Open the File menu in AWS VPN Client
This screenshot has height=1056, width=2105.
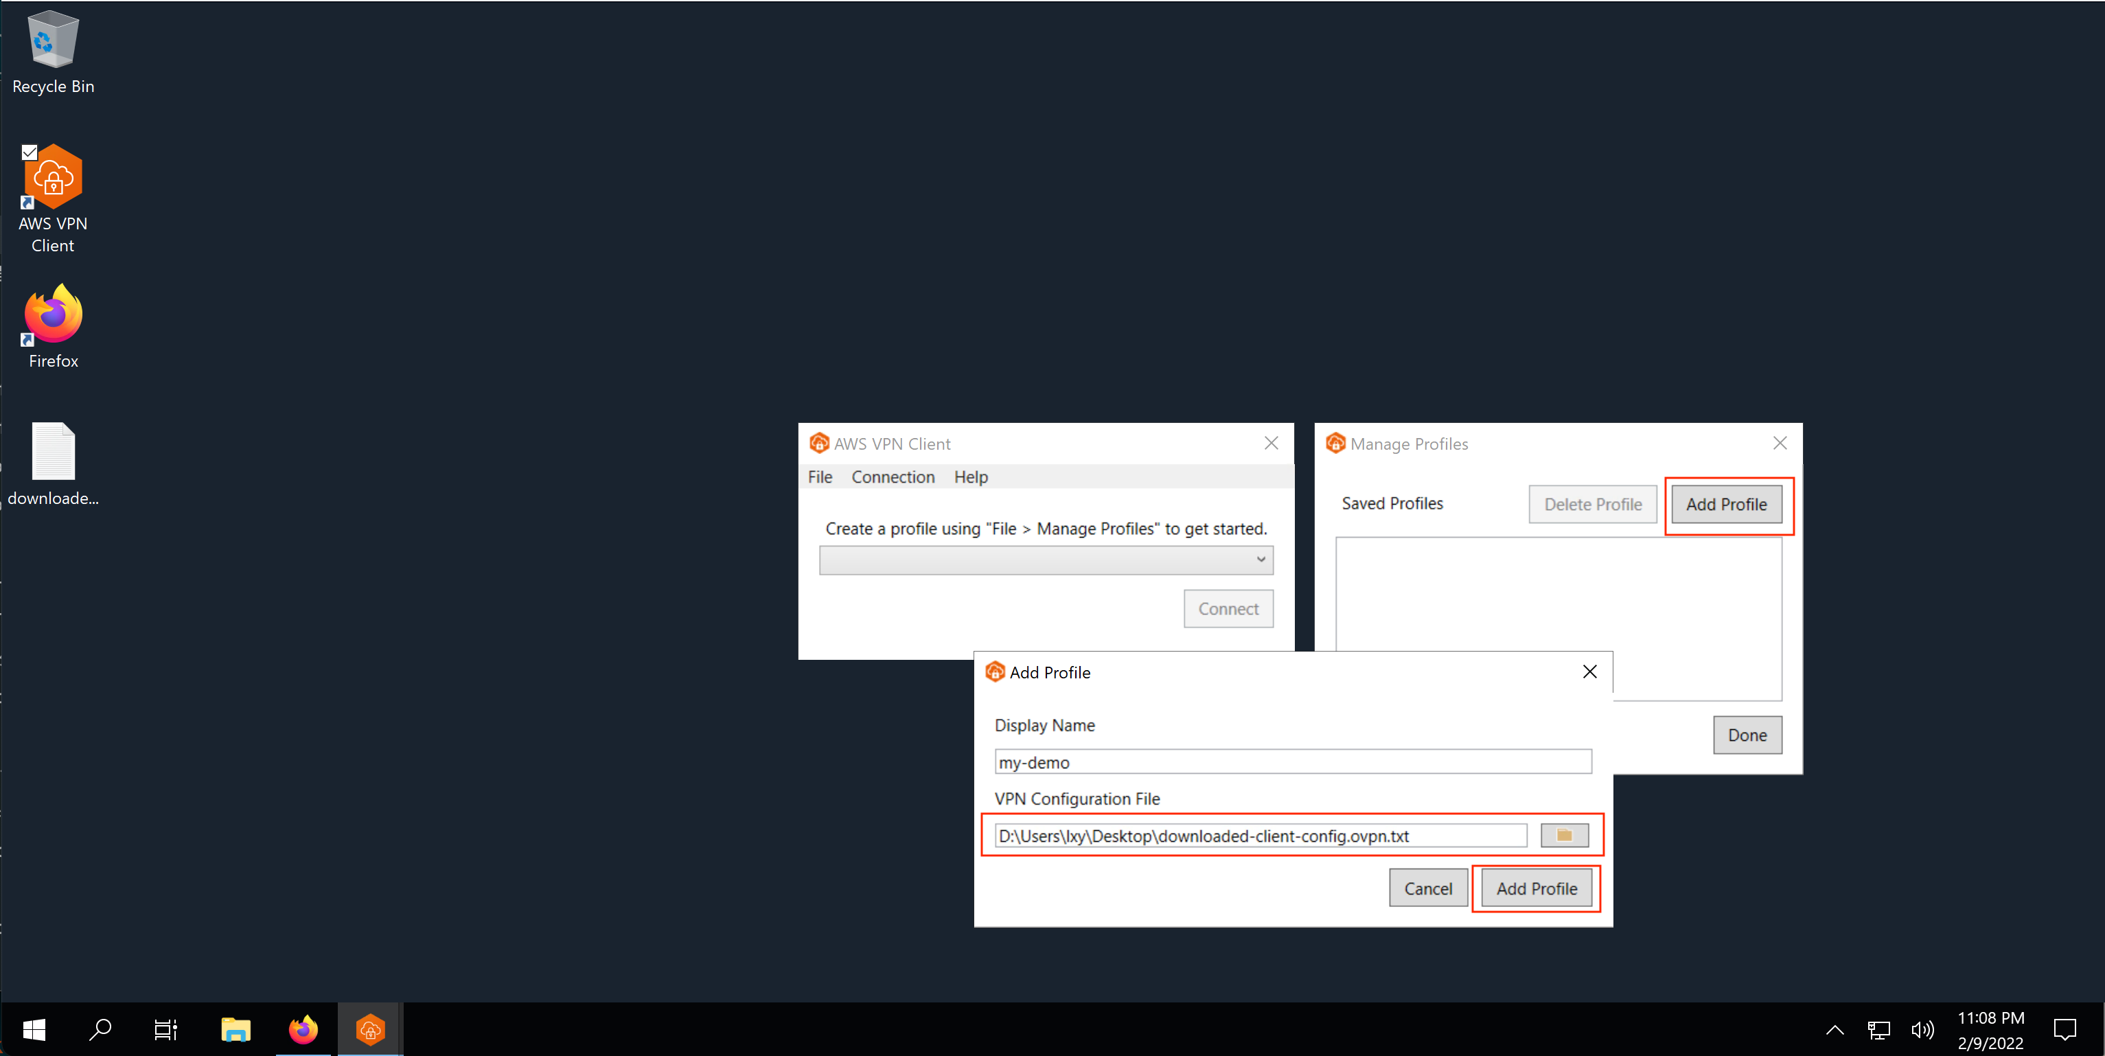coord(820,477)
